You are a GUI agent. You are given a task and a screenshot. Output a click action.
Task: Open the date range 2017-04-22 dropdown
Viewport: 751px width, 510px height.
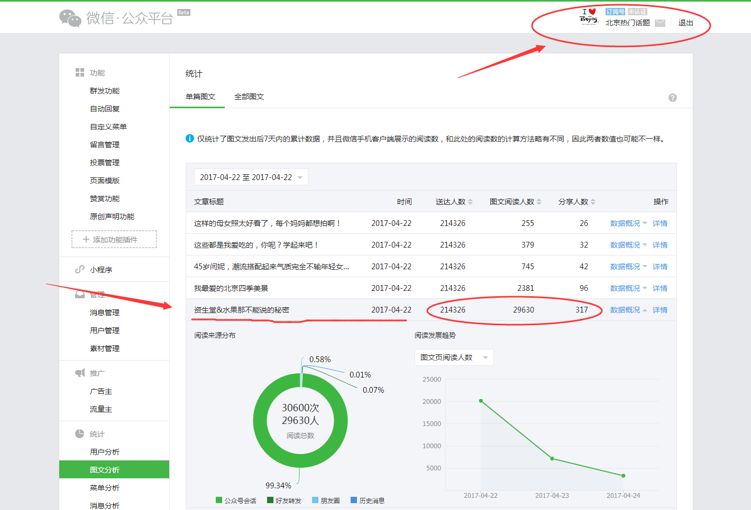point(251,177)
